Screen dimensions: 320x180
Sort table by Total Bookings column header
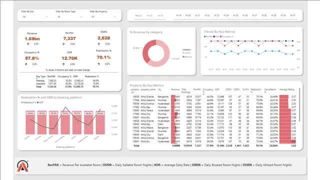click(x=186, y=90)
